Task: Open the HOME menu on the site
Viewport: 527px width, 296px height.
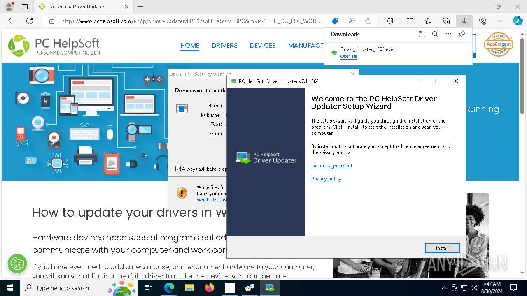Action: click(189, 46)
